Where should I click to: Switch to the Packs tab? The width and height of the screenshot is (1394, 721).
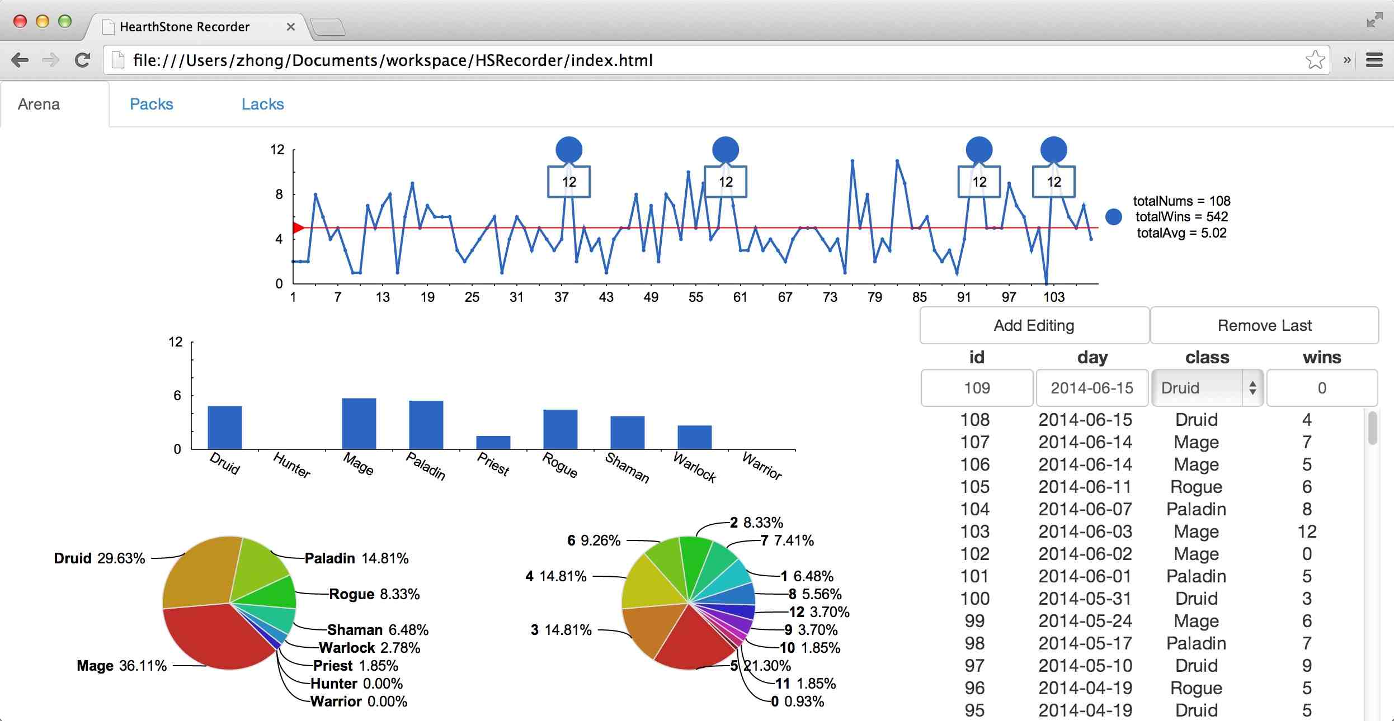click(151, 104)
